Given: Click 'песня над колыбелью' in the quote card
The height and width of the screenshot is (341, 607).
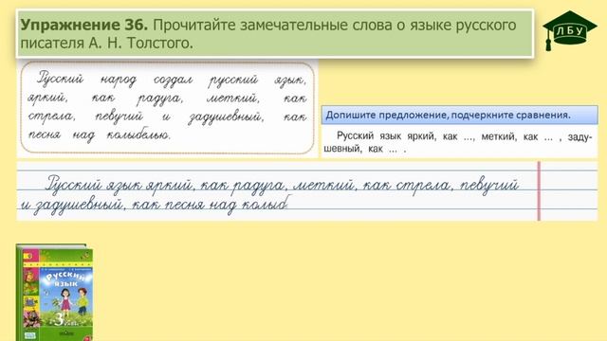Looking at the screenshot, I should pos(99,135).
